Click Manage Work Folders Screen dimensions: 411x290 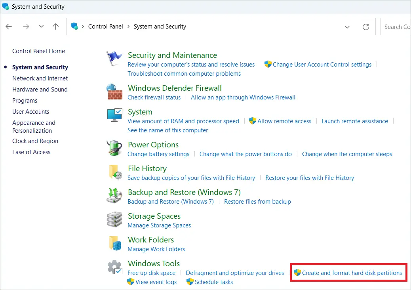click(x=156, y=249)
